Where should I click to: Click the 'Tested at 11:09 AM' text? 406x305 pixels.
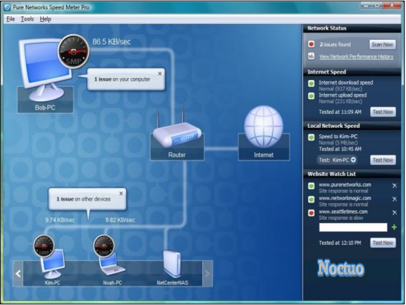(340, 112)
